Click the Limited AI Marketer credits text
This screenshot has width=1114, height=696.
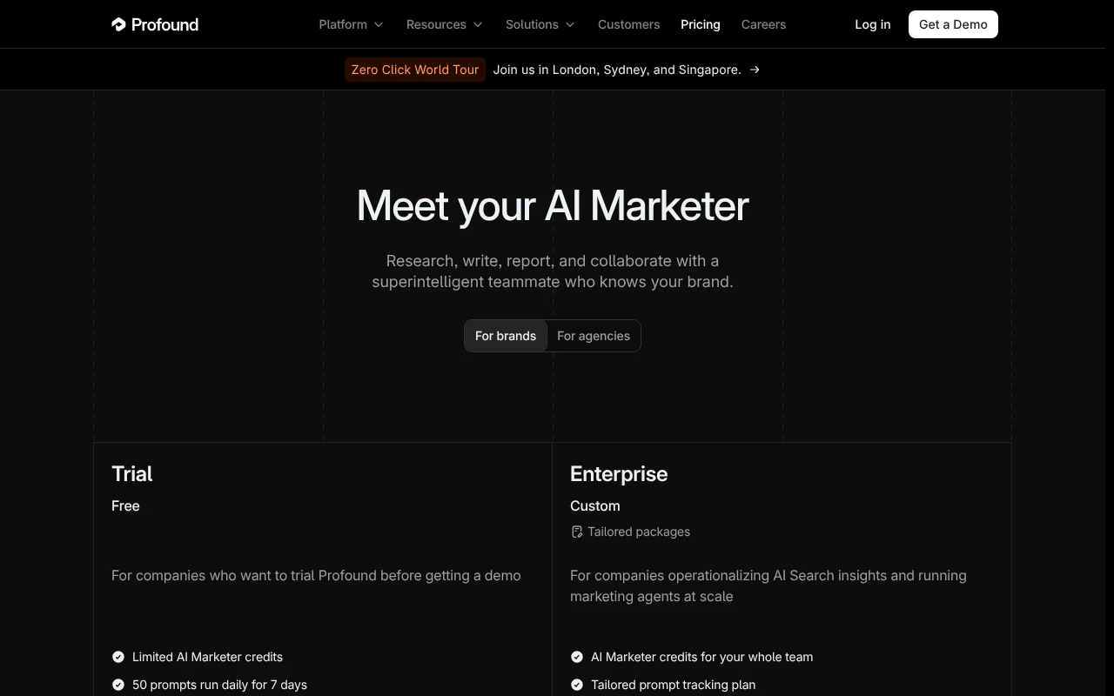click(x=207, y=657)
